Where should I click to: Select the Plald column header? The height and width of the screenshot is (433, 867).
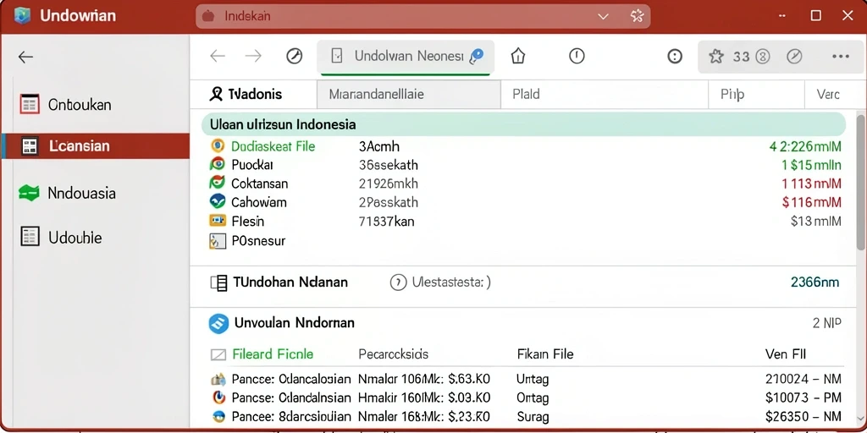tap(605, 95)
